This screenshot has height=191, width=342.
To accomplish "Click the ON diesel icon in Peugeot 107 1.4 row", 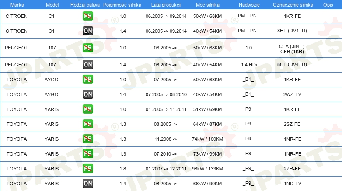I will (x=87, y=65).
